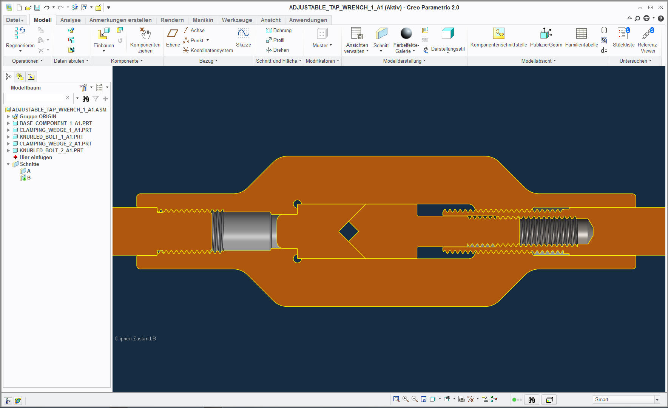Toggle model tree display icon at bottom left
Image resolution: width=668 pixels, height=408 pixels.
point(8,400)
